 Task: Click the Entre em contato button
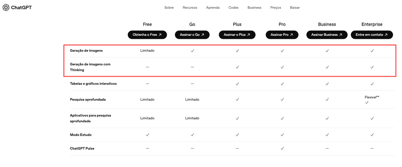[x=372, y=35]
